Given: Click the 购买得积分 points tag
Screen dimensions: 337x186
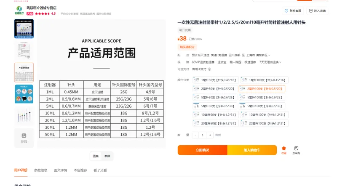Looking at the screenshot, I should tap(187, 47).
